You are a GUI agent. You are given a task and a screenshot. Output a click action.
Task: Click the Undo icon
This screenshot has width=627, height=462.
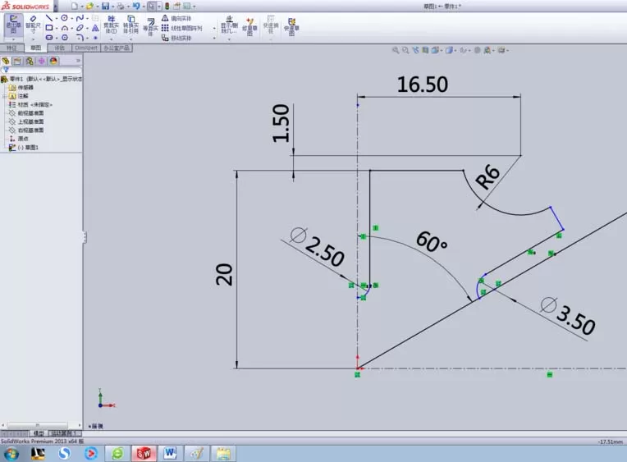(136, 6)
